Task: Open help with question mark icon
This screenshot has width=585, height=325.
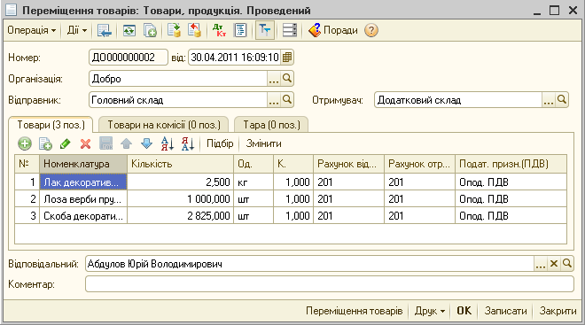Action: (371, 30)
